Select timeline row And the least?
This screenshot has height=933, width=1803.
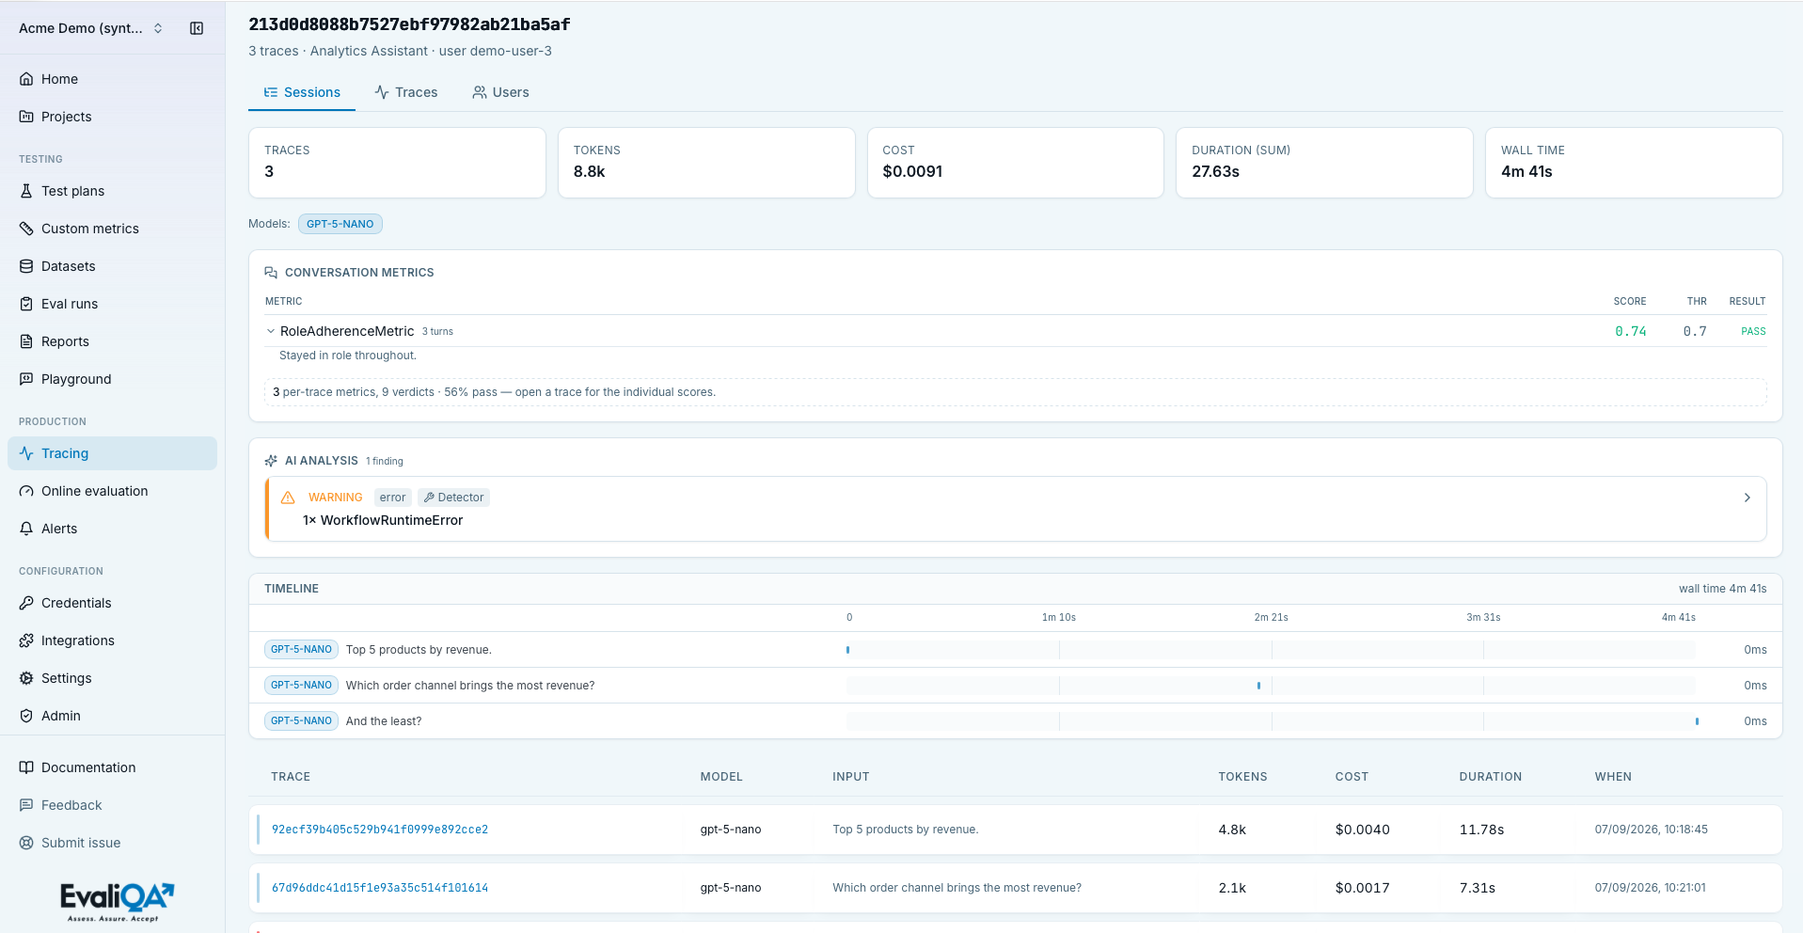[x=1016, y=721]
